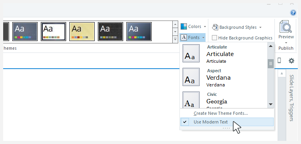Screen dimensions: 301x144
Task: Click side panel scroll up arrow
Action: coord(282,73)
